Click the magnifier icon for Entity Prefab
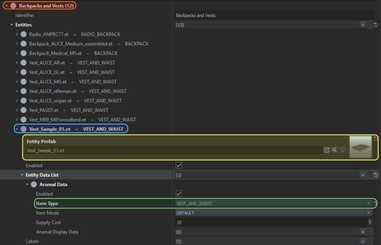 (x=335, y=150)
